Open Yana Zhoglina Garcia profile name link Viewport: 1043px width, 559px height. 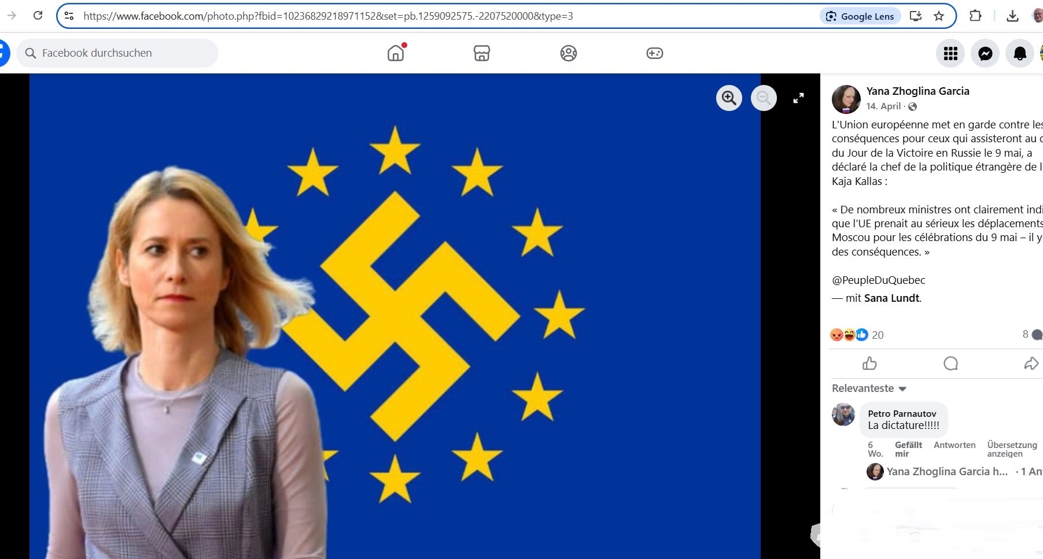(x=917, y=91)
